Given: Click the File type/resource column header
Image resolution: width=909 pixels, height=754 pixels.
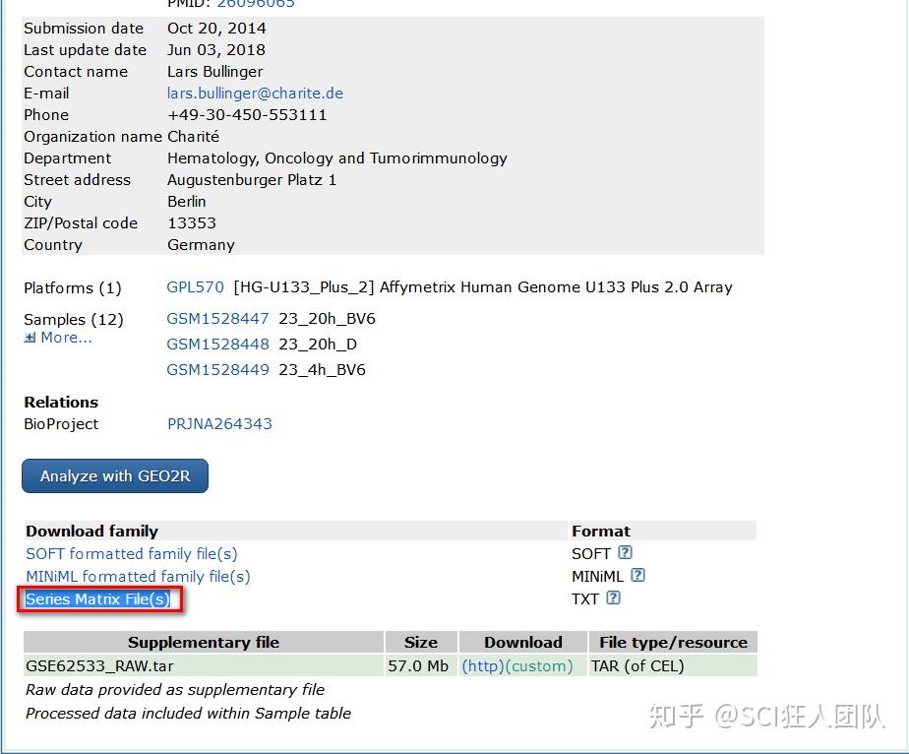Looking at the screenshot, I should tap(673, 643).
